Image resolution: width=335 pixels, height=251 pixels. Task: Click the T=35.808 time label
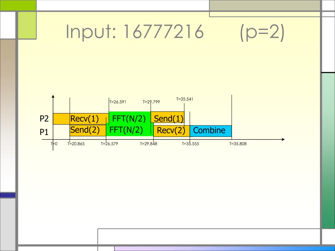(x=238, y=144)
